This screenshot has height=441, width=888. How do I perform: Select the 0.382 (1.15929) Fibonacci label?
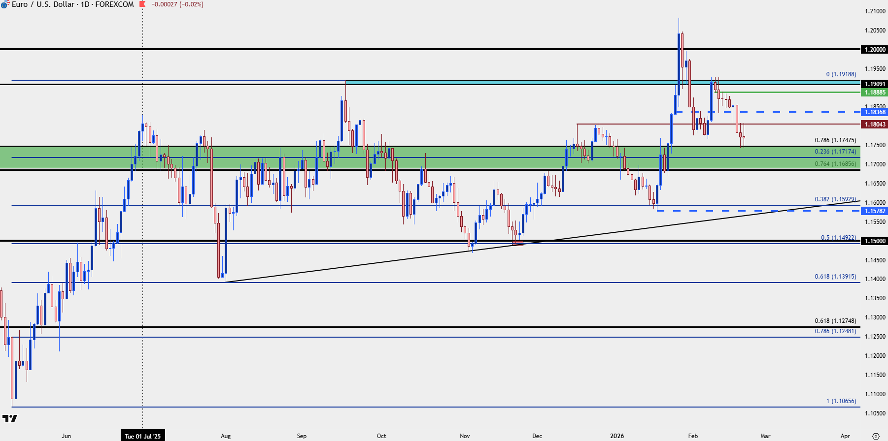click(x=835, y=199)
